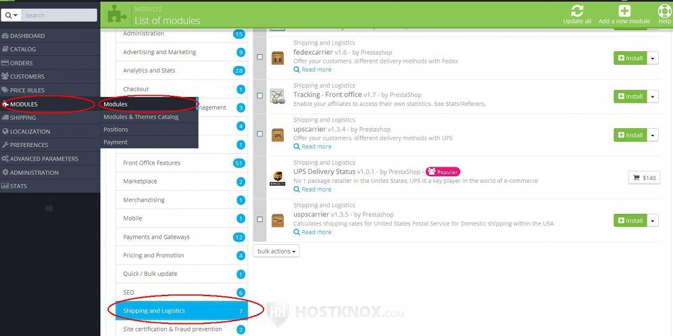This screenshot has width=673, height=336.
Task: Click the sidebar collapse hamburger icon
Action: (x=49, y=208)
